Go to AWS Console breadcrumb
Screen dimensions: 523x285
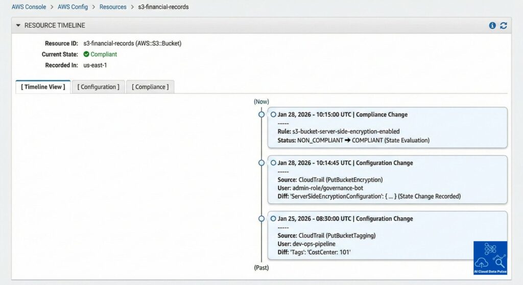tap(29, 7)
